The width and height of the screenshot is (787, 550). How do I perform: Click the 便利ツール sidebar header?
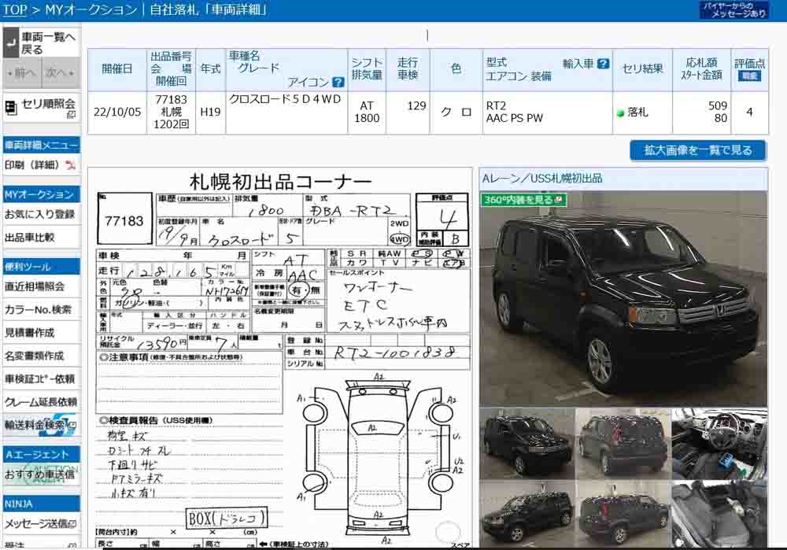pos(42,267)
